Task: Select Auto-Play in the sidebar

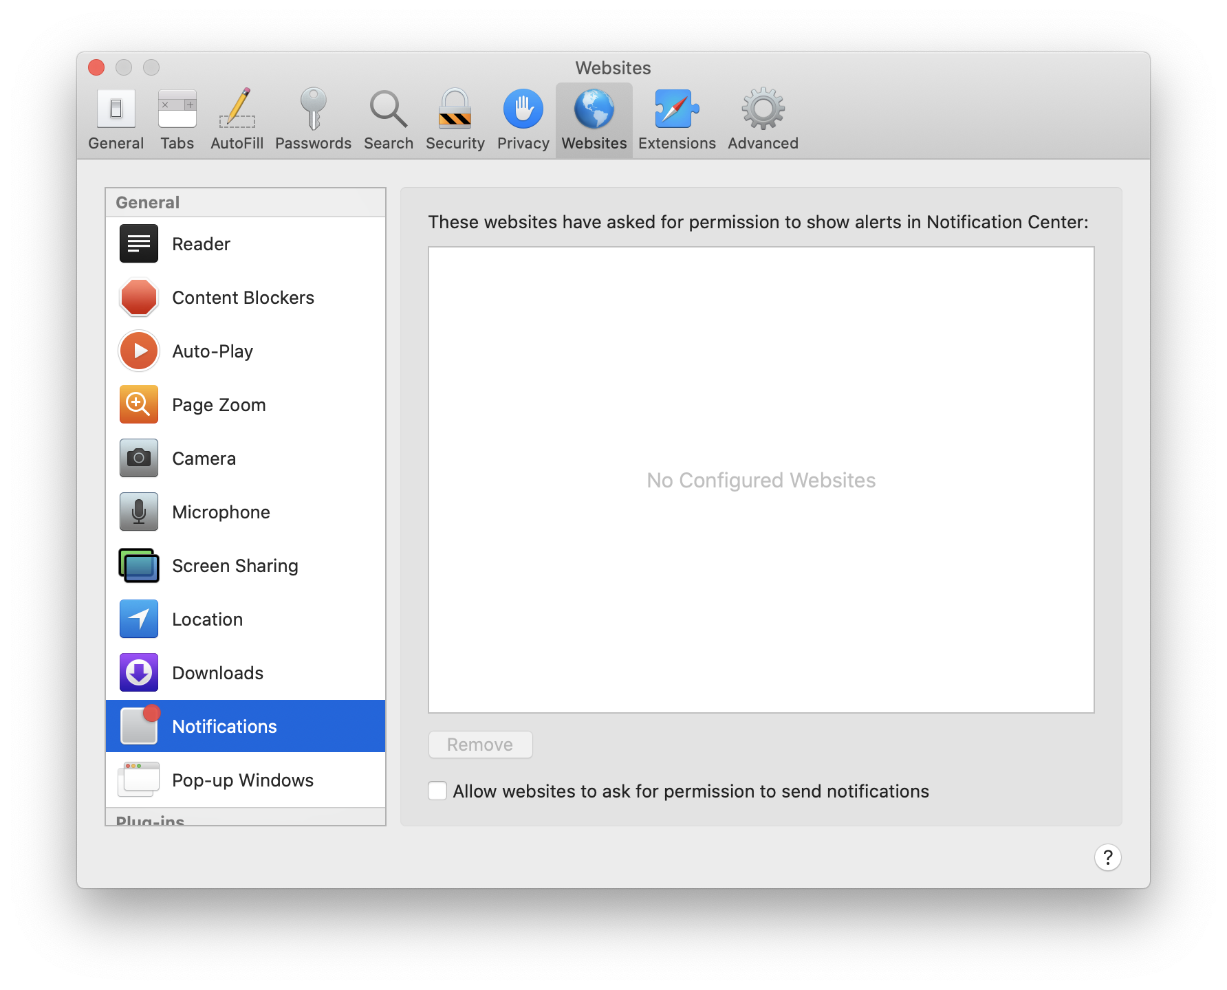Action: point(246,351)
